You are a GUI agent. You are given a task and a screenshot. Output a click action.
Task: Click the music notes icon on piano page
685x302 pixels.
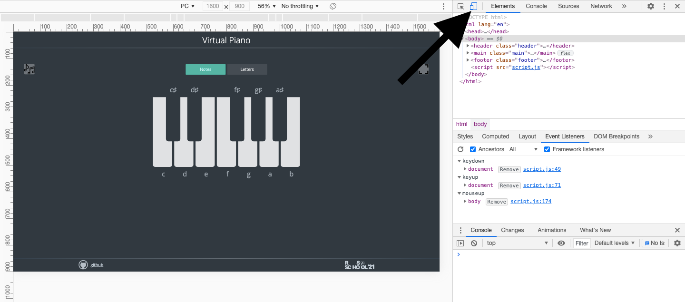[x=29, y=69]
